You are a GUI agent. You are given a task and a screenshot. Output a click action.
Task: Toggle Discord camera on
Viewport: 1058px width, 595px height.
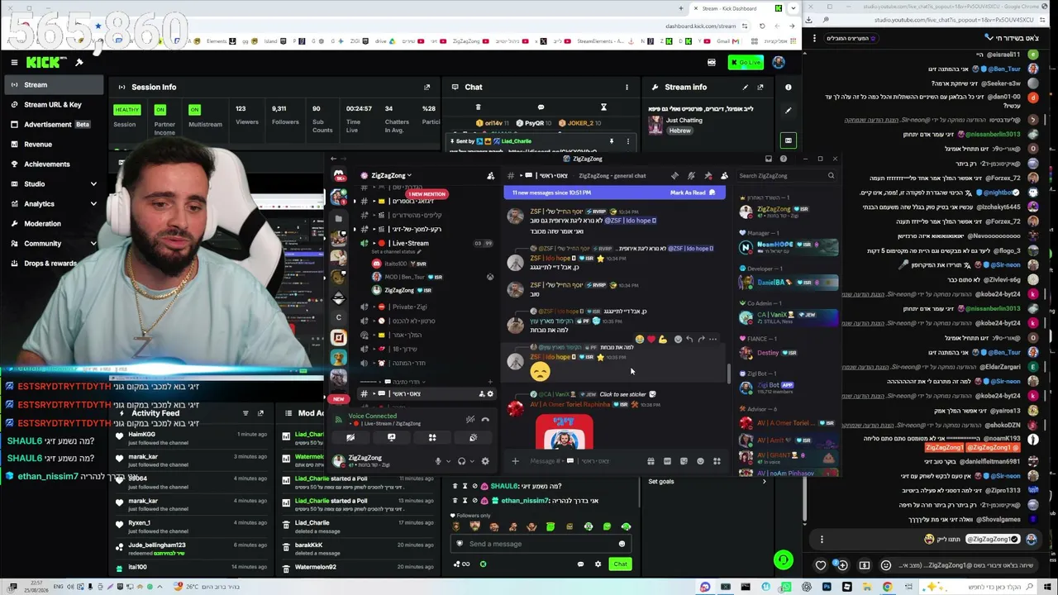[x=350, y=438]
